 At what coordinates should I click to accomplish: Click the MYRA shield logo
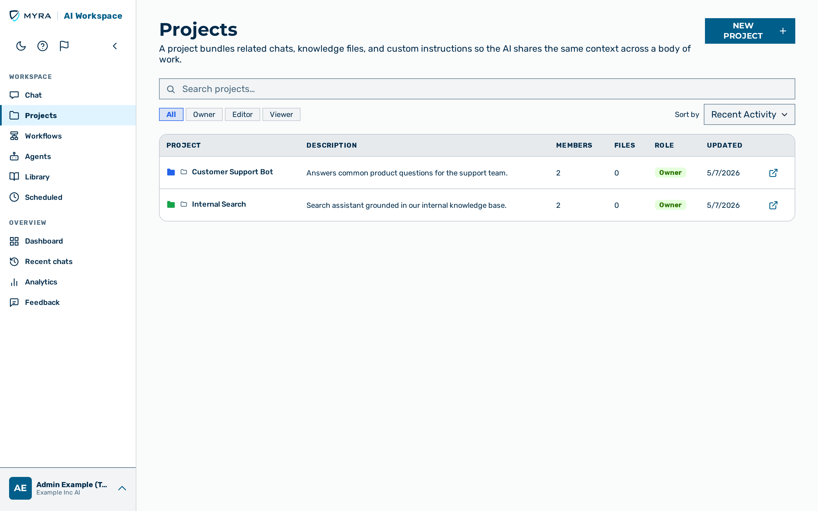coord(14,16)
